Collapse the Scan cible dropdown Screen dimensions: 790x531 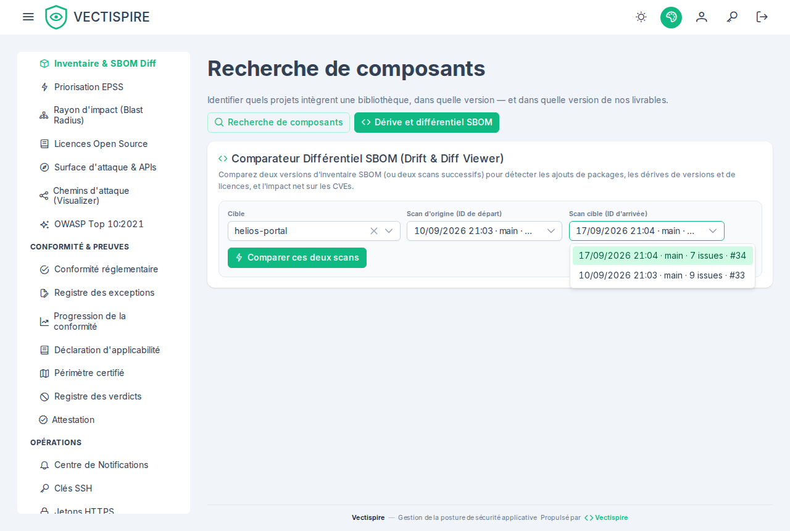coord(713,231)
